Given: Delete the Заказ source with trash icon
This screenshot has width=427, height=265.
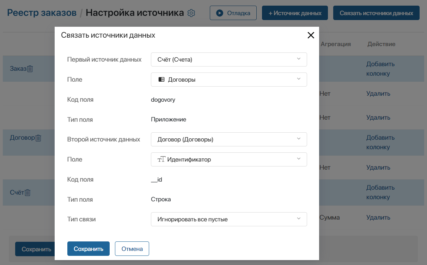Looking at the screenshot, I should pyautogui.click(x=30, y=69).
